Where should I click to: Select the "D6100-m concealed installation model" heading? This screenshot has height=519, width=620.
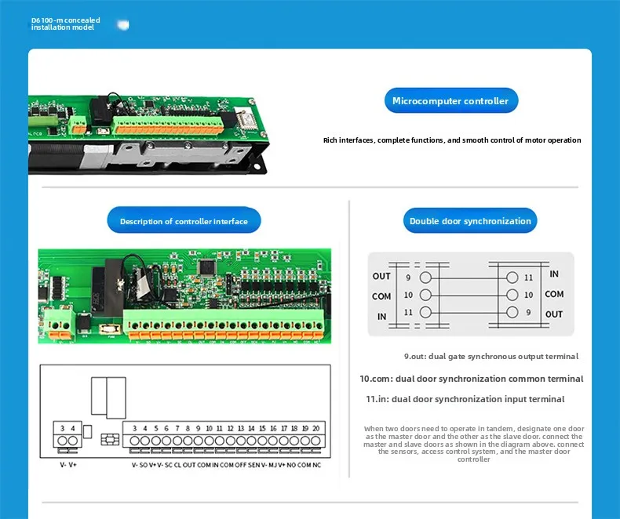pos(66,24)
